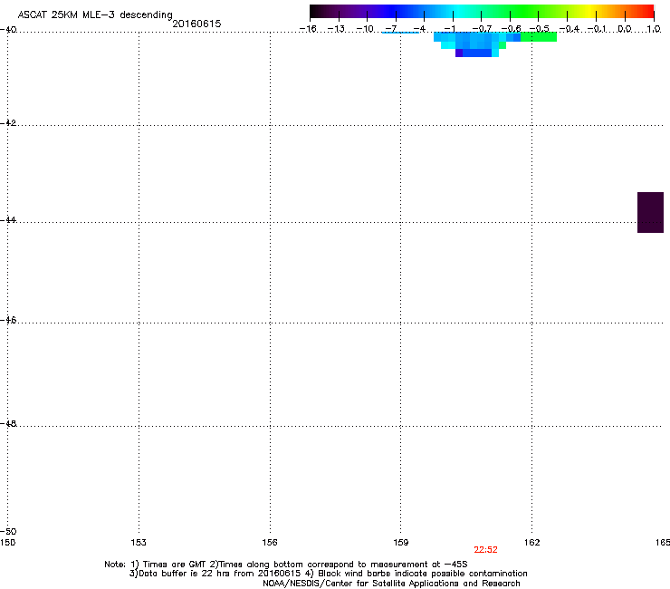Click the NOAA/NESDIS credit line
Screen dimensions: 670x589
pyautogui.click(x=391, y=584)
